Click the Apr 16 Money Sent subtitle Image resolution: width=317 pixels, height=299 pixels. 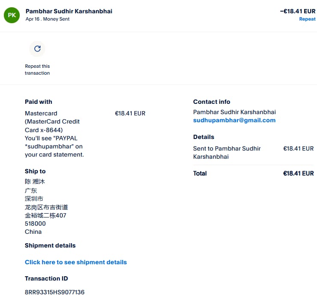tap(47, 19)
